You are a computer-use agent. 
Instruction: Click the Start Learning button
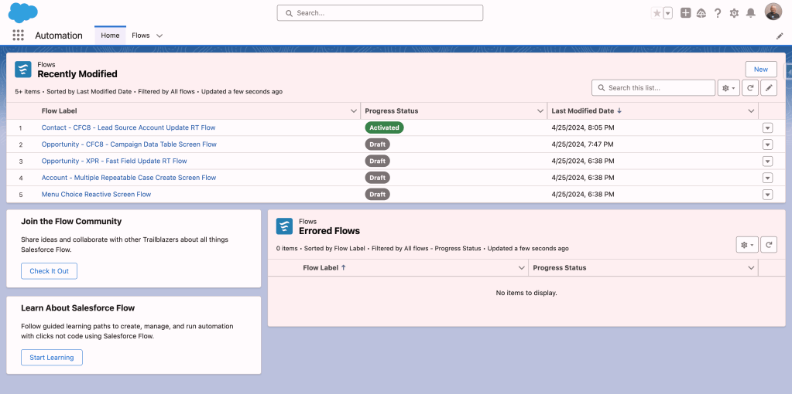tap(52, 358)
